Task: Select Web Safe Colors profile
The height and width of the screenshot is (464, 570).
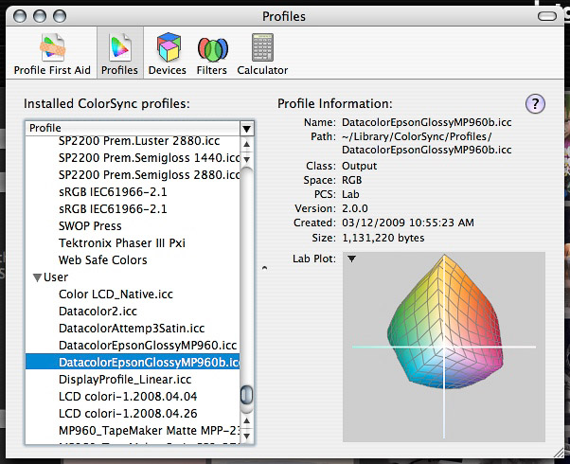Action: point(102,260)
